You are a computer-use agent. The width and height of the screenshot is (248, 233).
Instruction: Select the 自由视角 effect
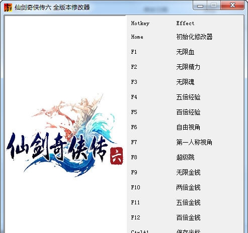point(188,127)
